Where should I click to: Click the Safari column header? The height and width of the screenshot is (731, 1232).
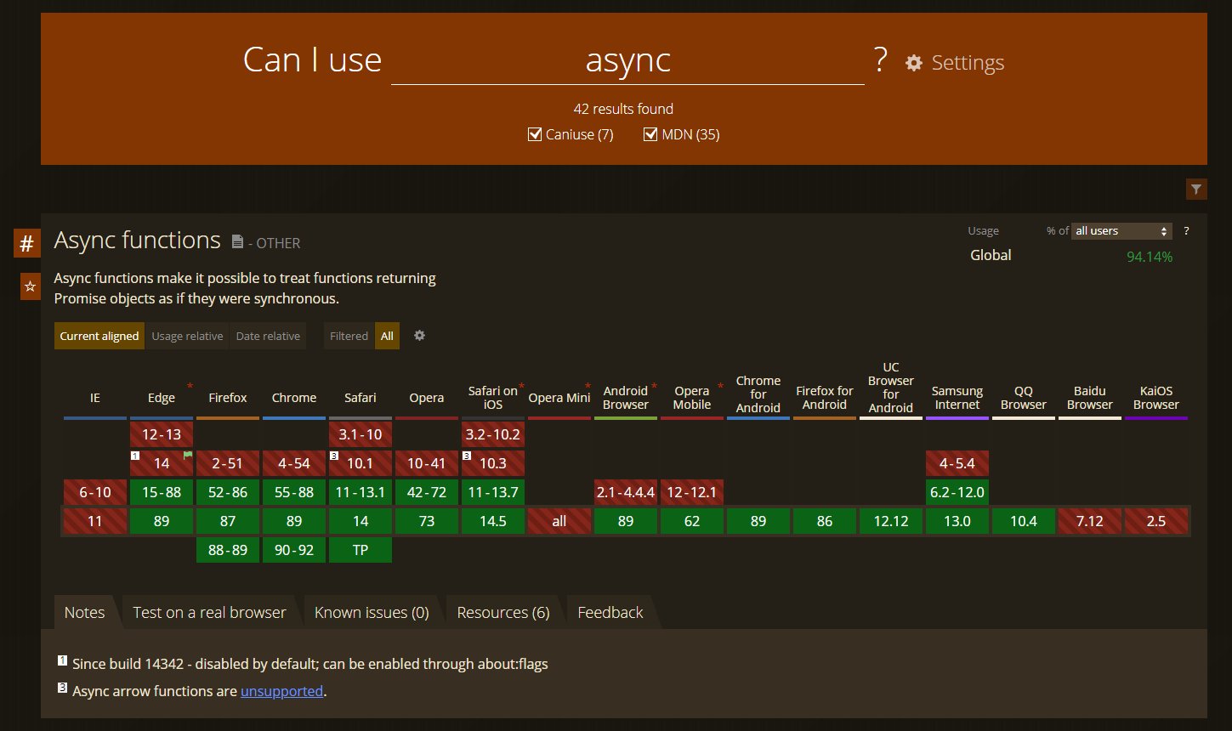point(361,398)
